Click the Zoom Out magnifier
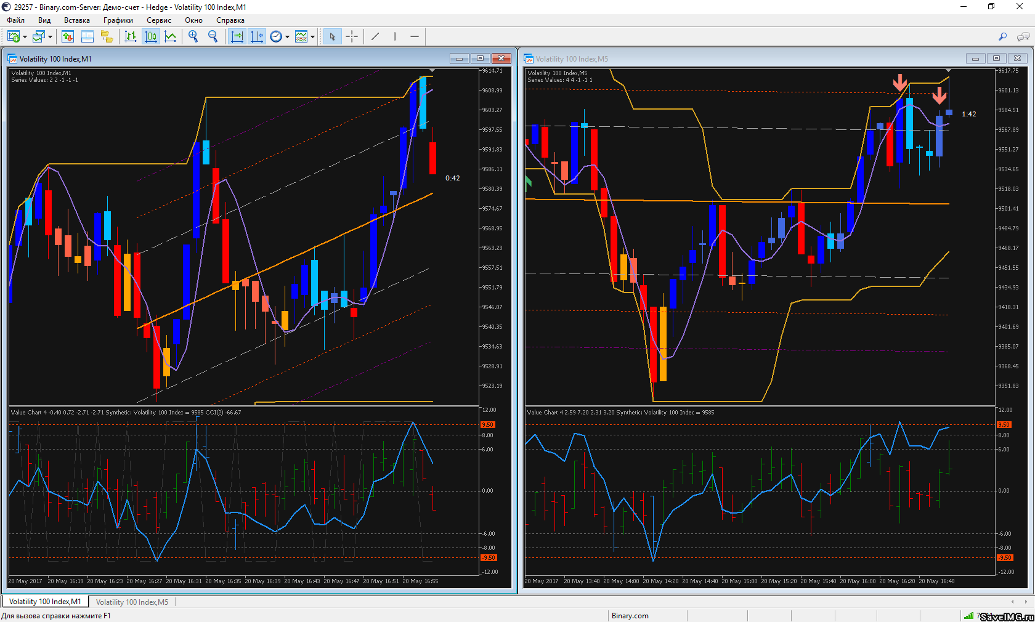The image size is (1035, 622). pyautogui.click(x=213, y=37)
